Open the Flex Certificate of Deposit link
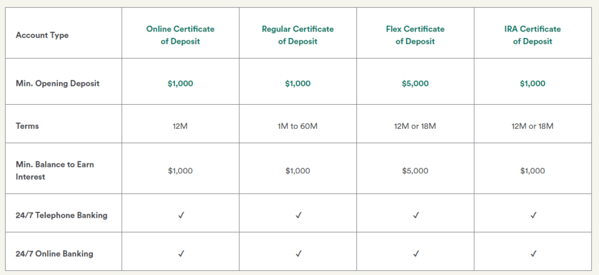 (x=415, y=35)
